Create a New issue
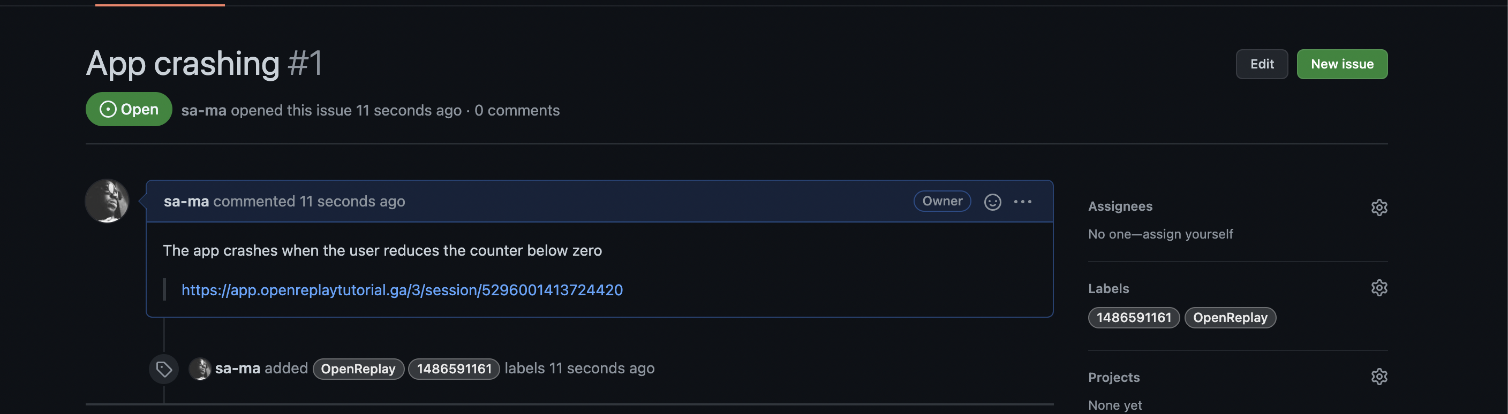1508x414 pixels. click(x=1341, y=64)
